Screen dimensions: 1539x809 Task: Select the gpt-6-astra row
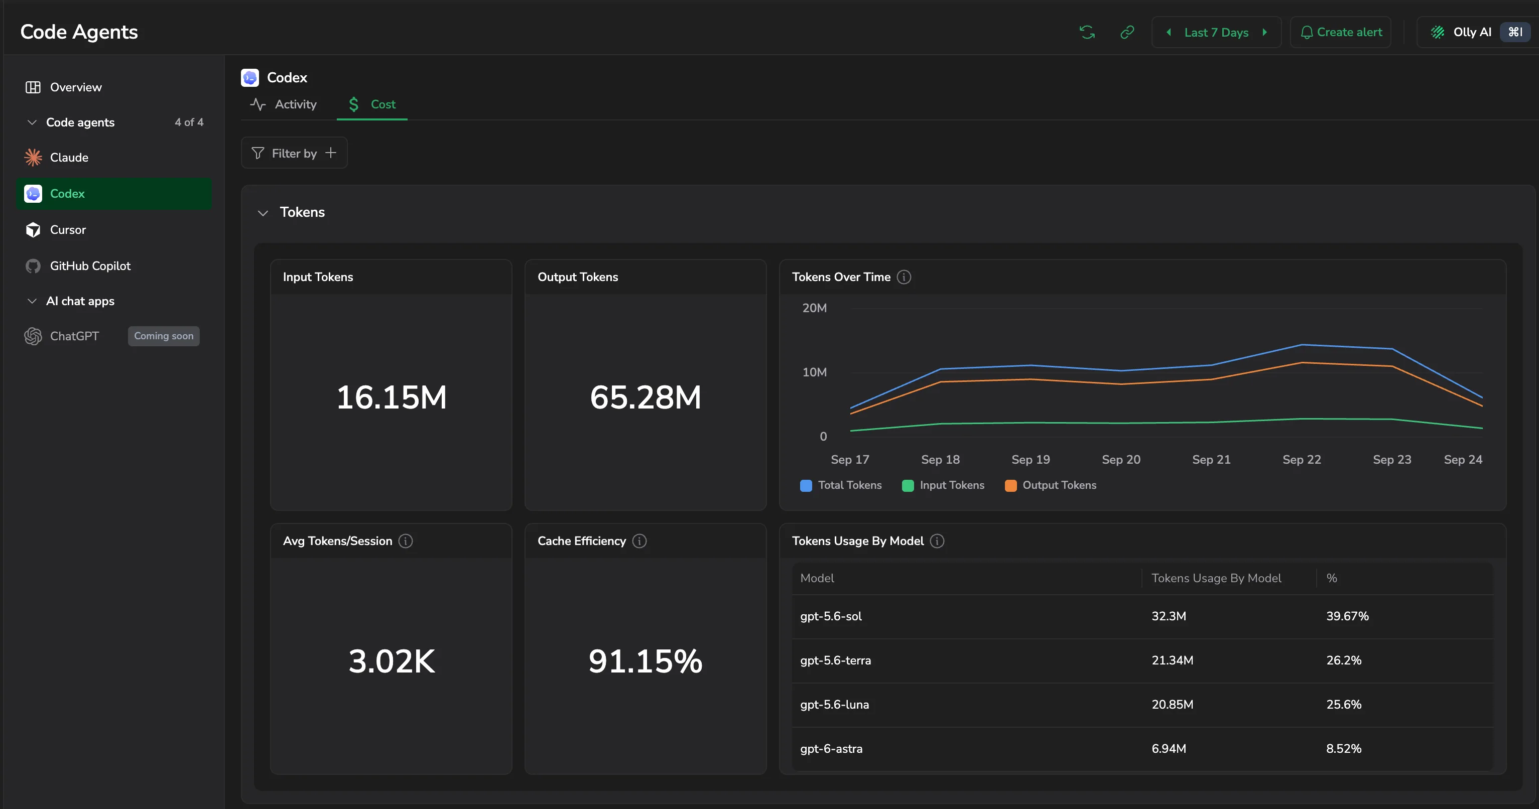[1142, 749]
